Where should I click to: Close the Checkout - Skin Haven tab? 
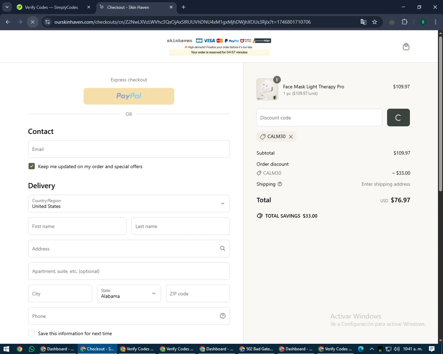pos(171,7)
